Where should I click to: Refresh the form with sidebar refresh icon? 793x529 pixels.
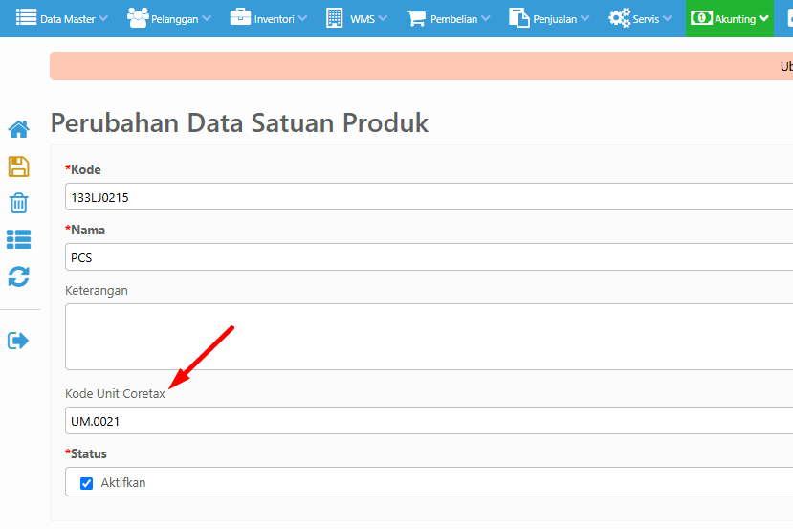(19, 276)
